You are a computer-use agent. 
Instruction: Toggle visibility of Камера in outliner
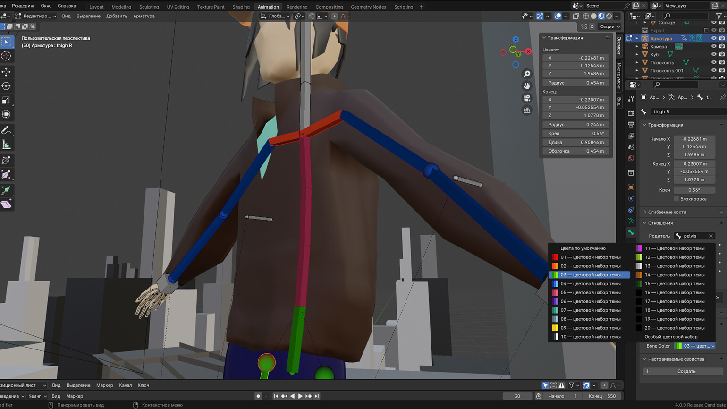pos(714,46)
